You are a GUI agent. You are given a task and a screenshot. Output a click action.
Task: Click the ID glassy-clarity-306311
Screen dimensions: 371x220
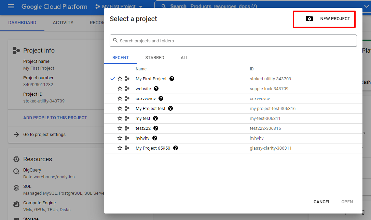click(271, 148)
